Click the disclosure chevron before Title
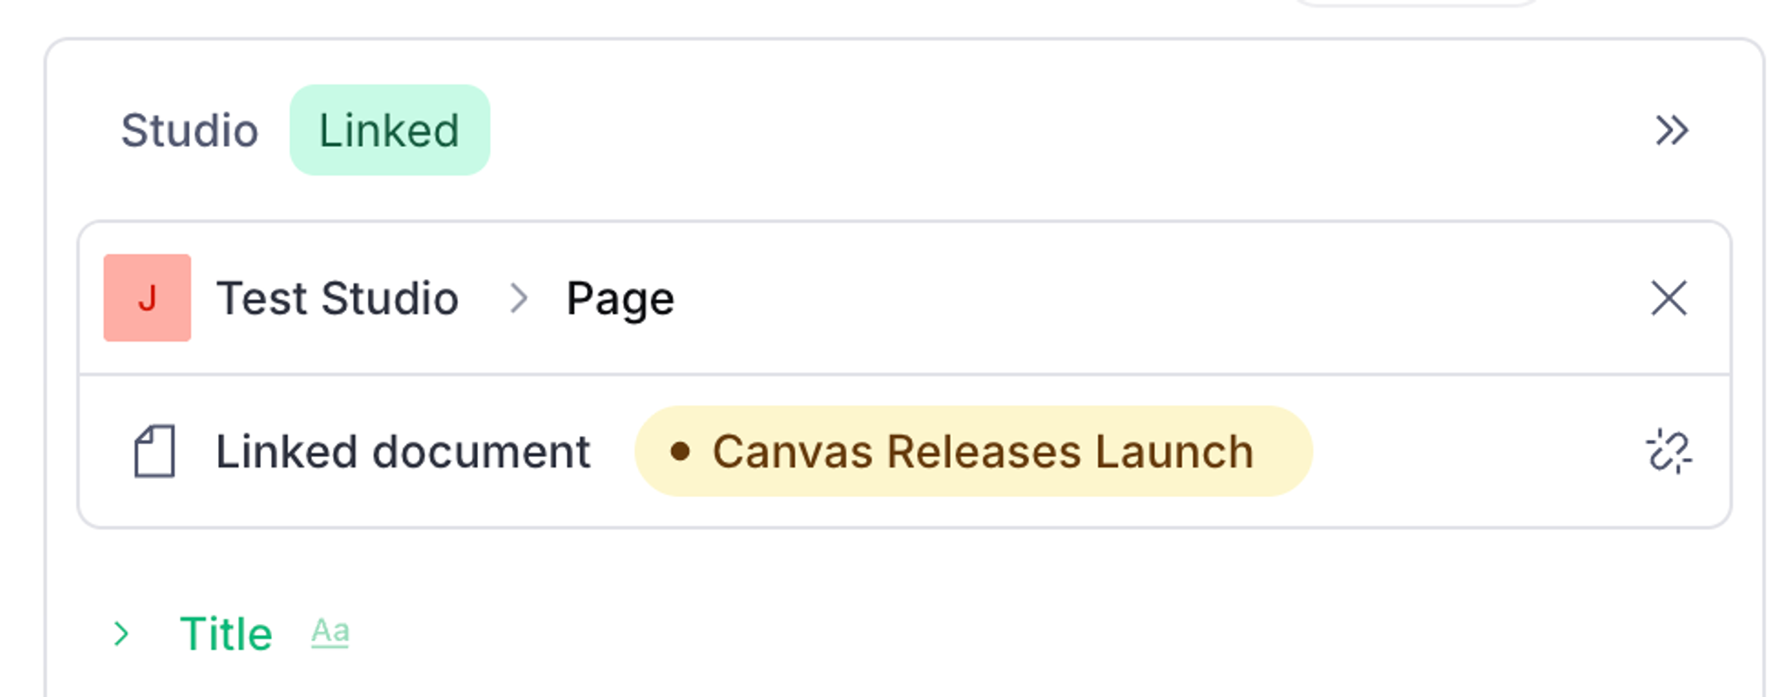 coord(123,632)
